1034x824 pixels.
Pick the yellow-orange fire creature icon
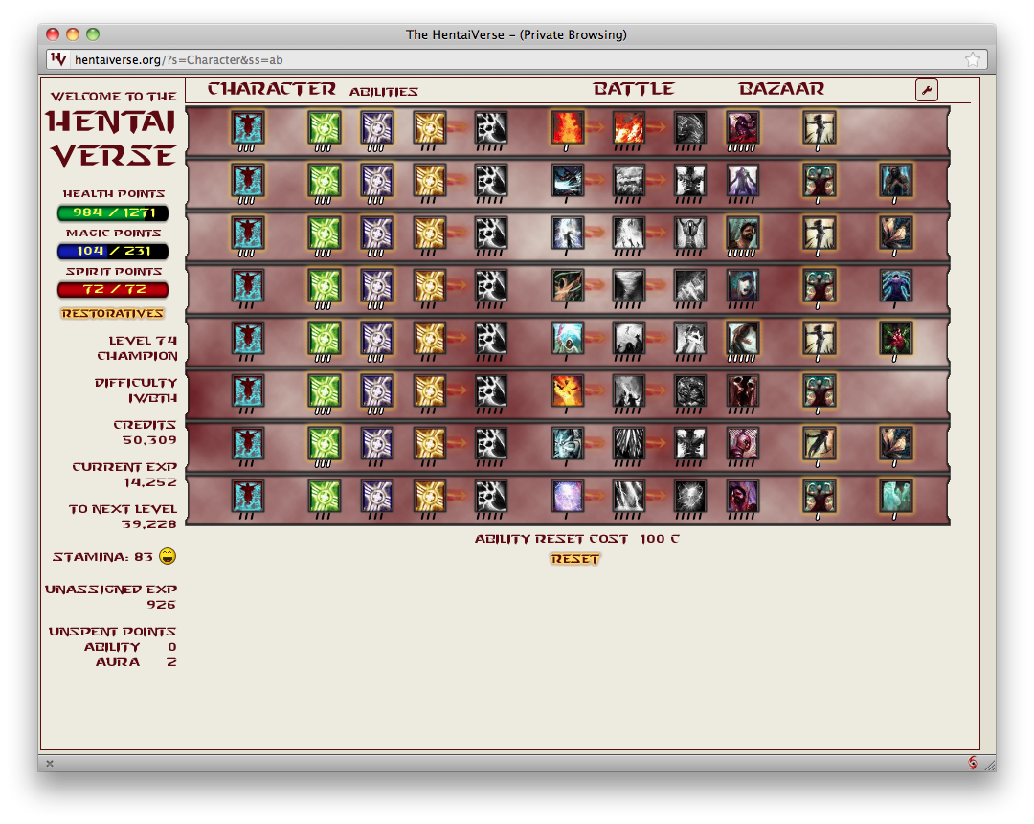pos(567,390)
